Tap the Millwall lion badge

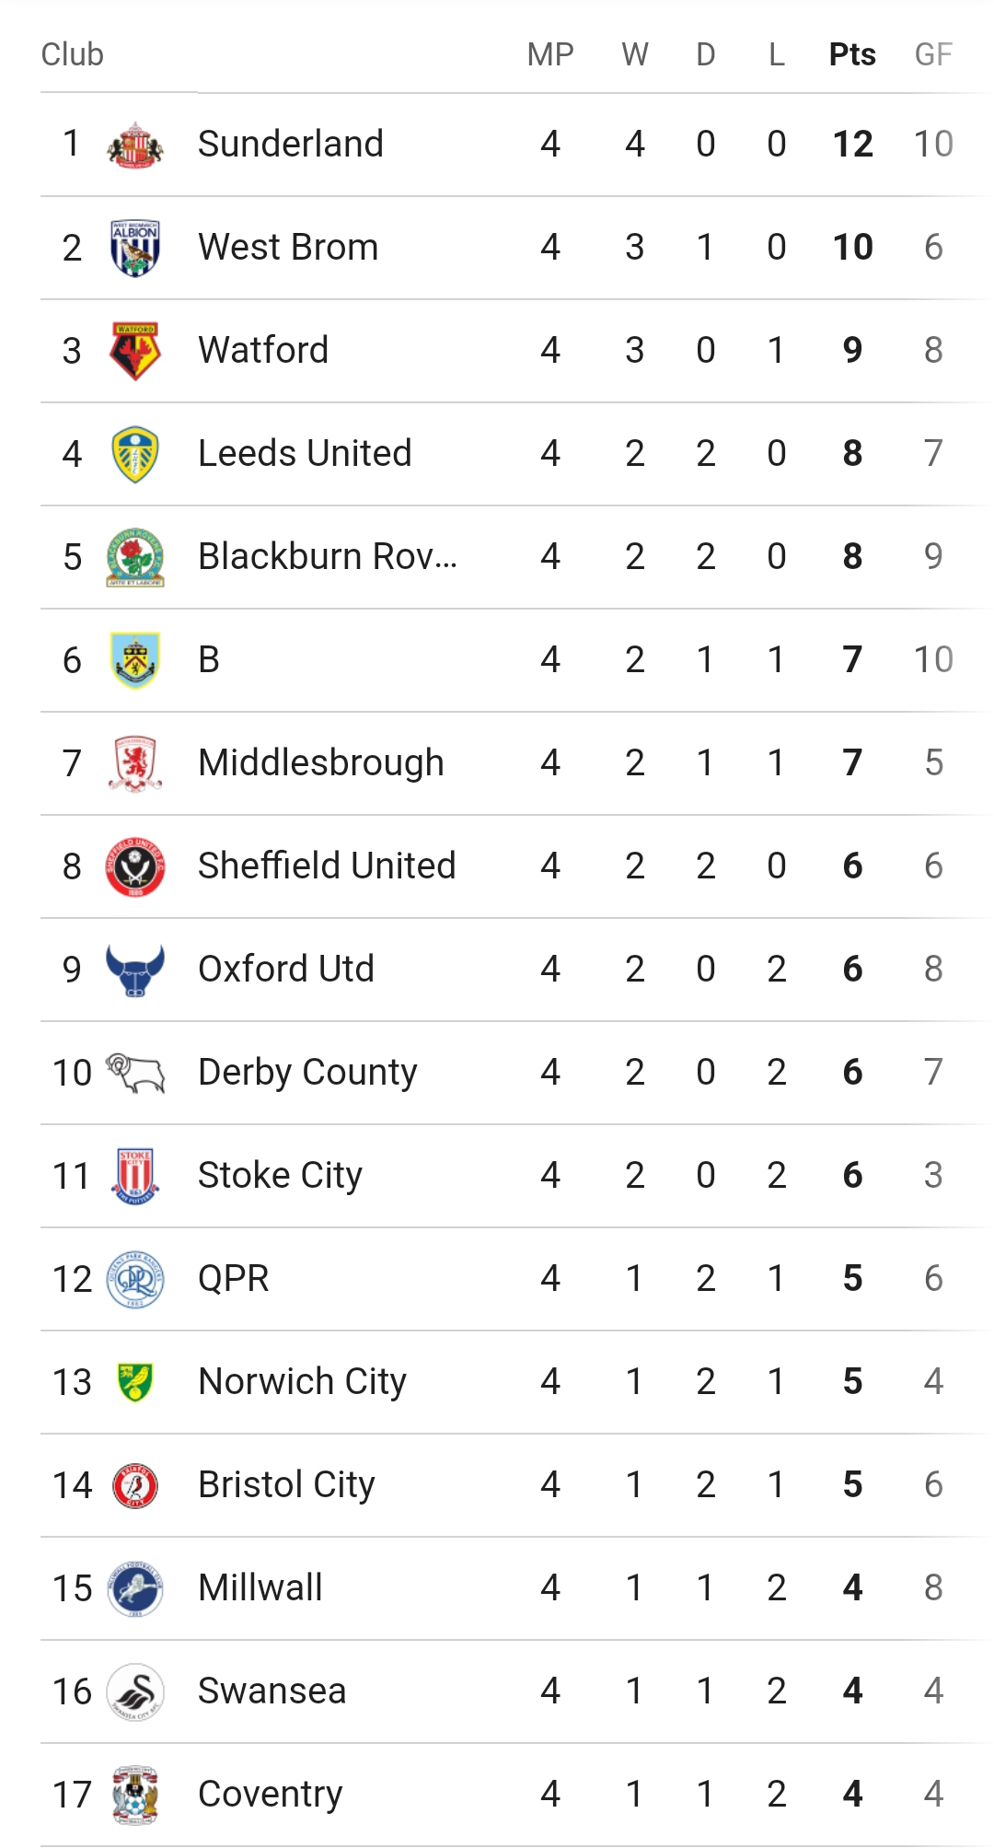[x=135, y=1588]
